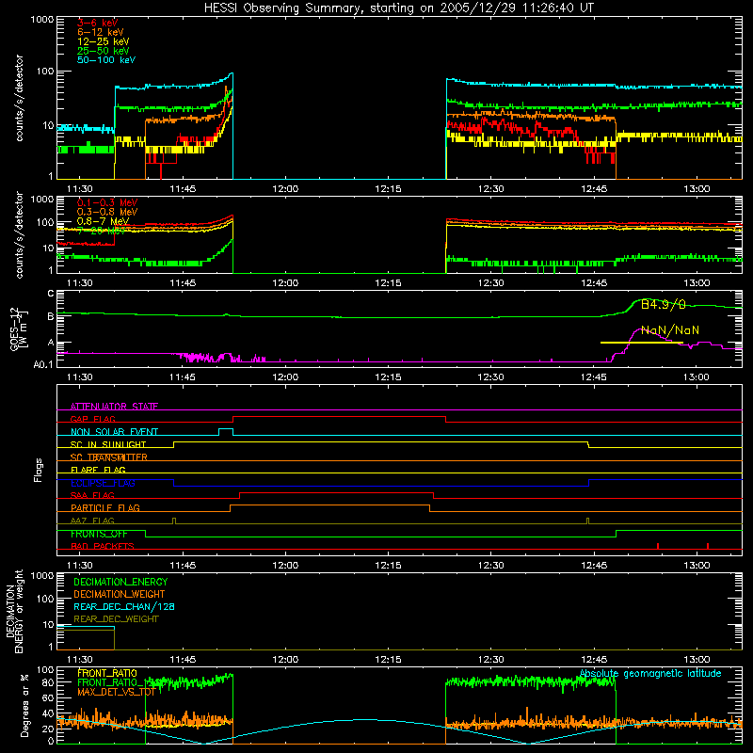Click the counts/s/detector label of top panel
The height and width of the screenshot is (753, 753).
point(19,98)
